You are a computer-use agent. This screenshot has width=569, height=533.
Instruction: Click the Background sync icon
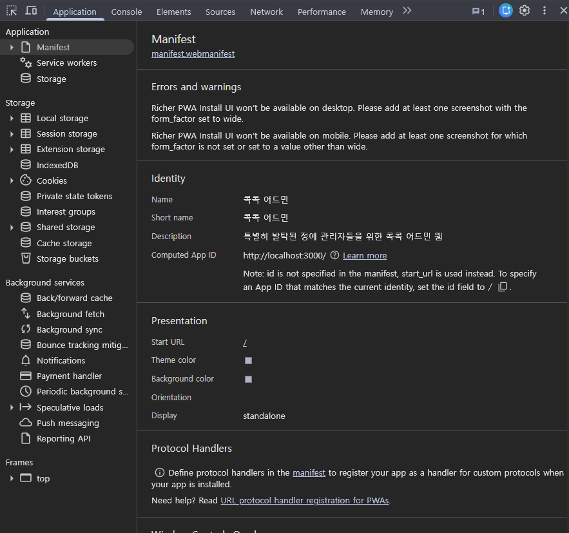coord(26,329)
